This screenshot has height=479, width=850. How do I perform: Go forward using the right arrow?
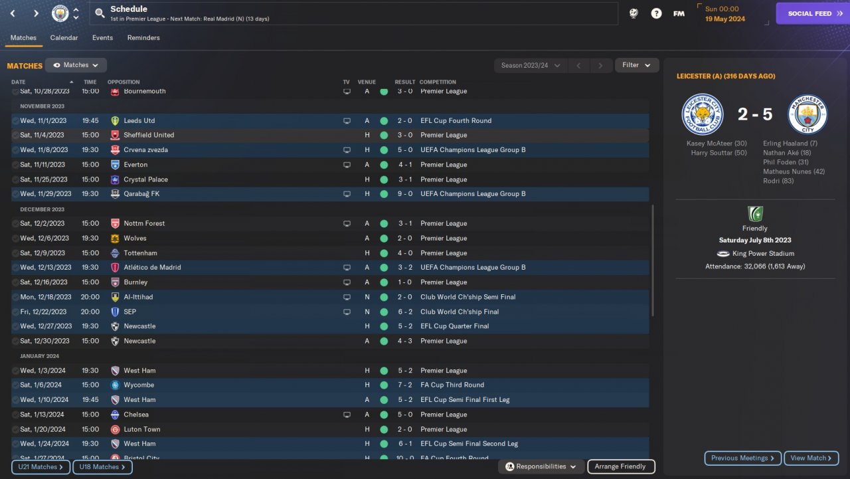(36, 13)
